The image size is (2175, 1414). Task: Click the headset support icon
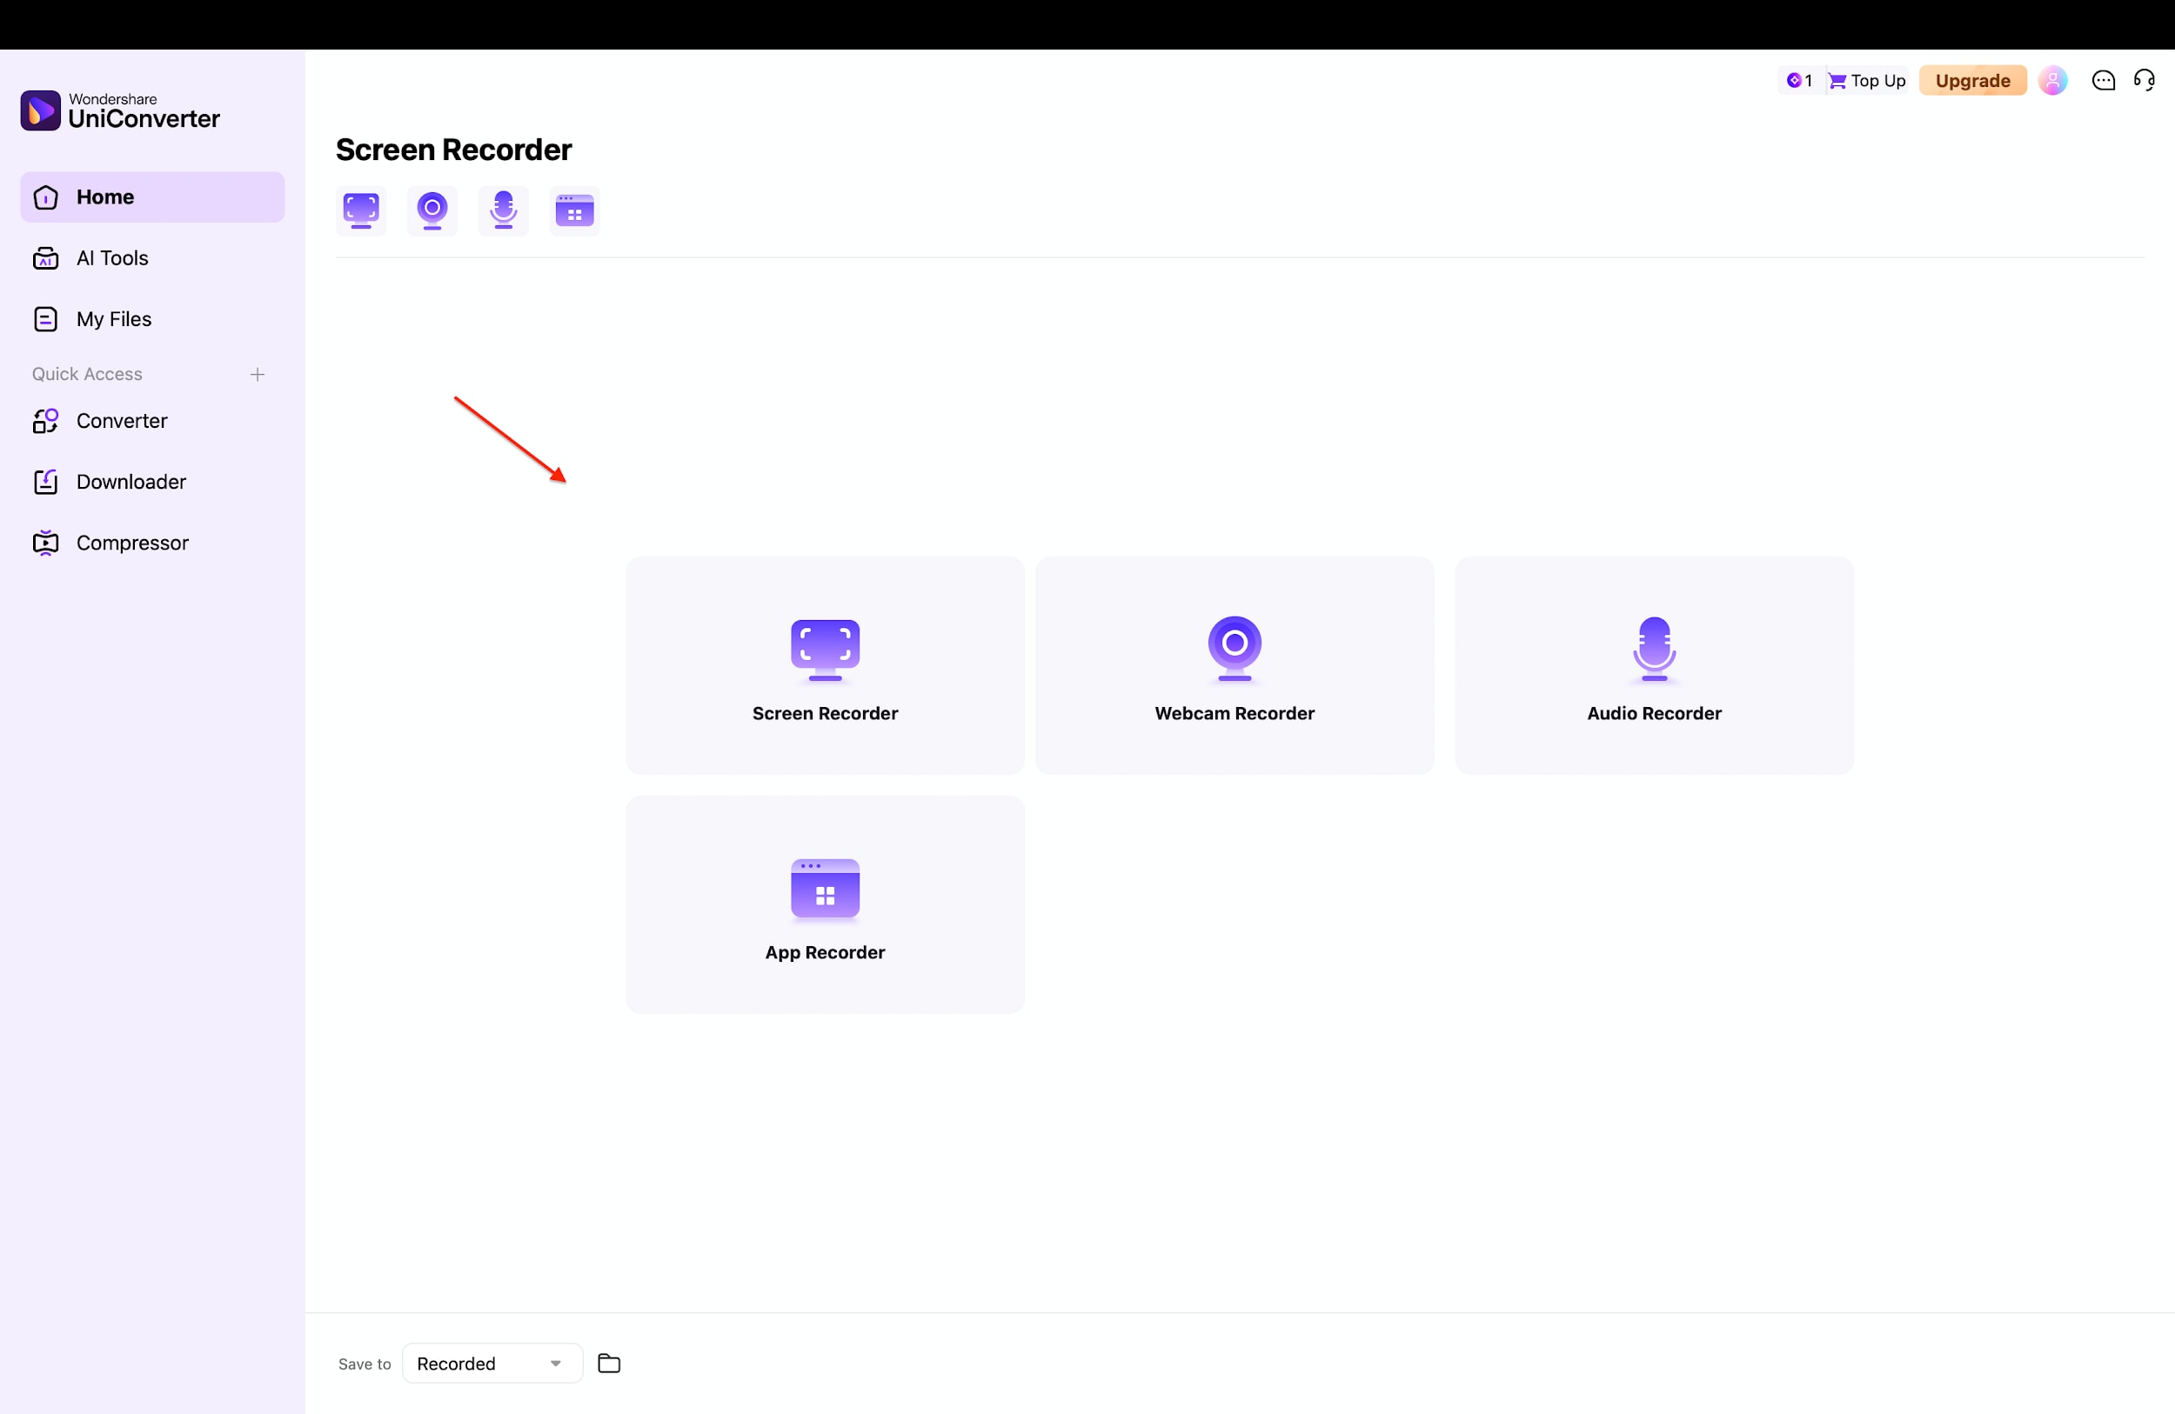(x=2145, y=80)
